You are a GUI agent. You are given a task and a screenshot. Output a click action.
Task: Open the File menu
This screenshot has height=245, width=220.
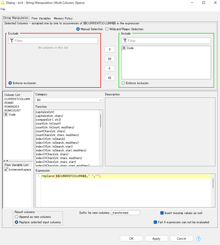[3, 9]
